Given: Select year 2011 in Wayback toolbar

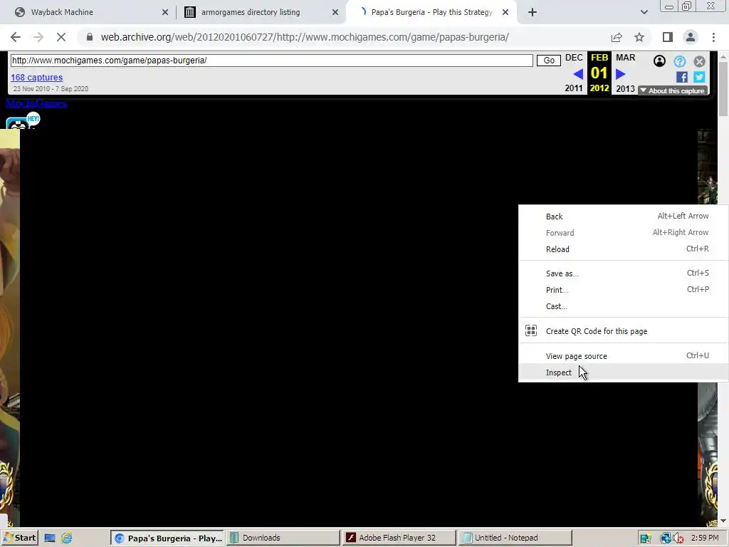Looking at the screenshot, I should [574, 88].
